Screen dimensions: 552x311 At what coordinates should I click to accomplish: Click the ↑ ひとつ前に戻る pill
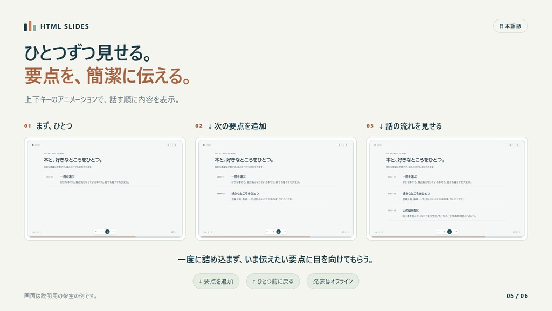(x=273, y=281)
